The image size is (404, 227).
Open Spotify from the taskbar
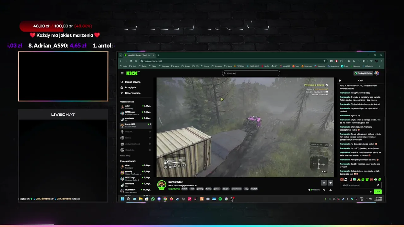point(220,199)
